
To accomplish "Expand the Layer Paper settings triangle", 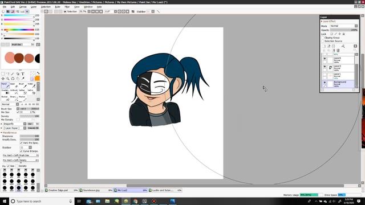I will coord(2,128).
